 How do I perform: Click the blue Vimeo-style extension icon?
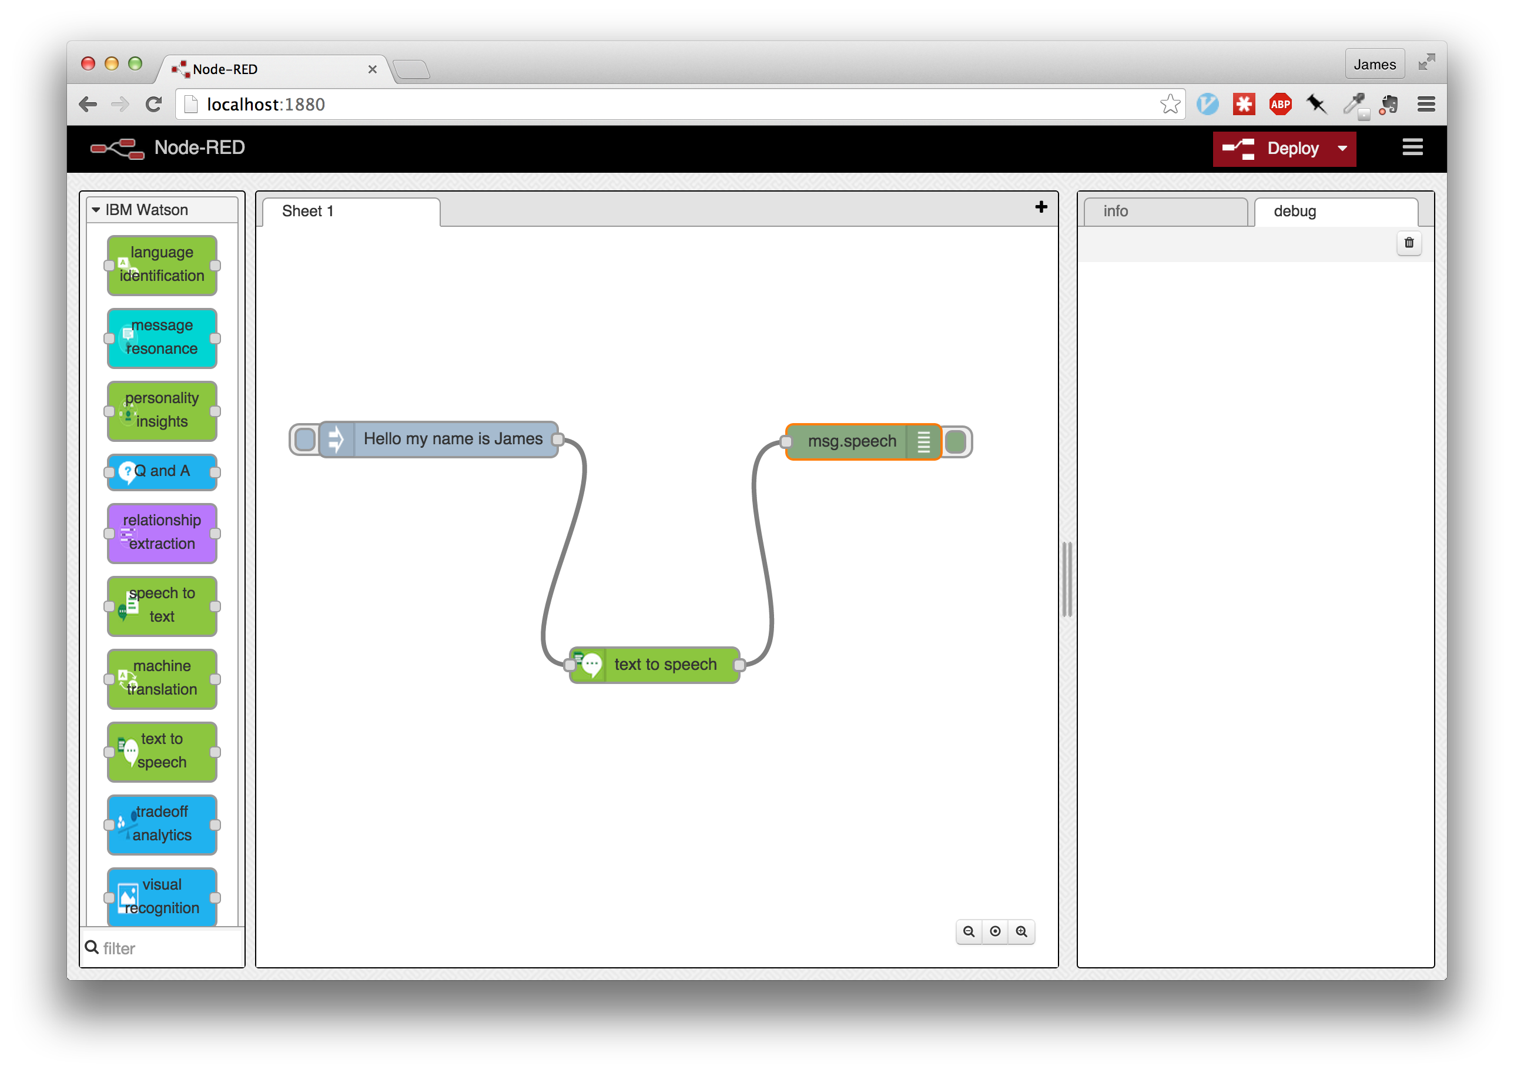[x=1207, y=104]
